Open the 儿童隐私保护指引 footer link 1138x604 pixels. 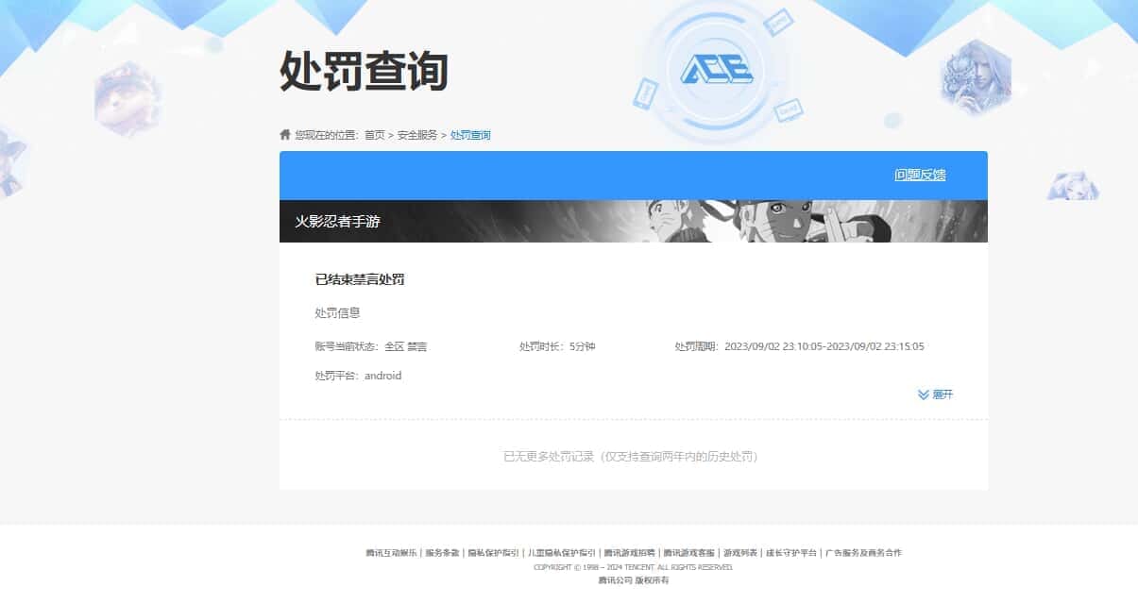pyautogui.click(x=562, y=552)
